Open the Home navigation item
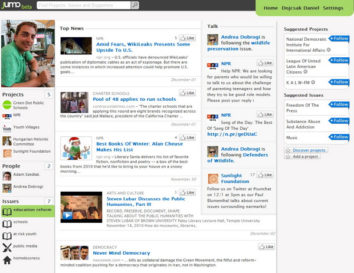 [x=271, y=8]
